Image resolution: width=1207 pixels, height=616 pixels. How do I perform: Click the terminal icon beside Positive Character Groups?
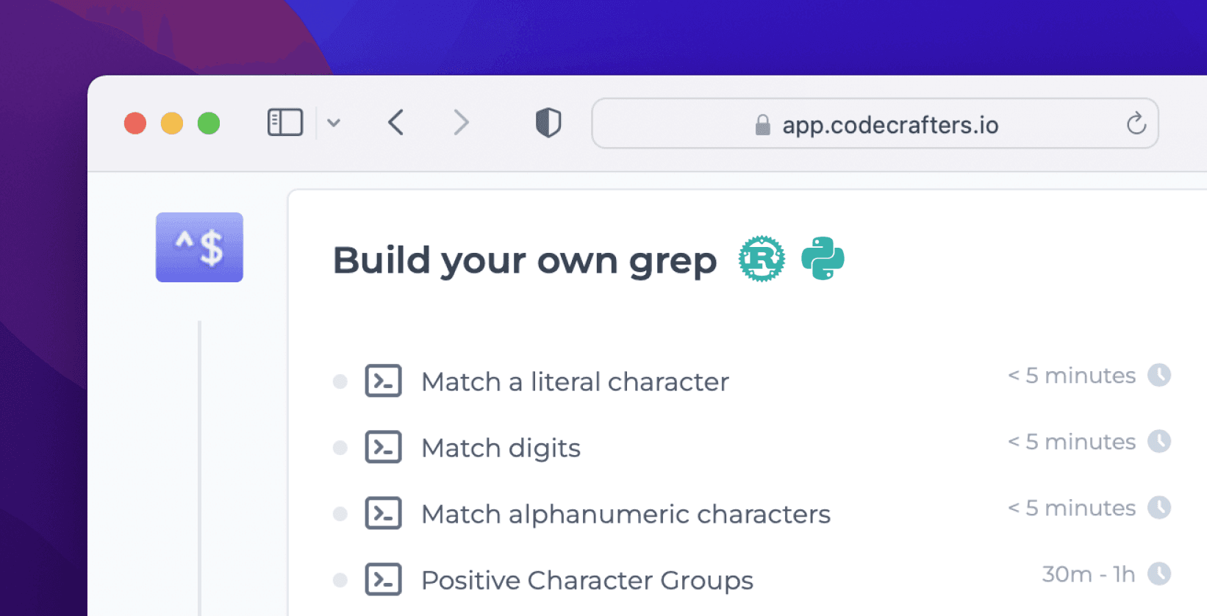point(383,580)
